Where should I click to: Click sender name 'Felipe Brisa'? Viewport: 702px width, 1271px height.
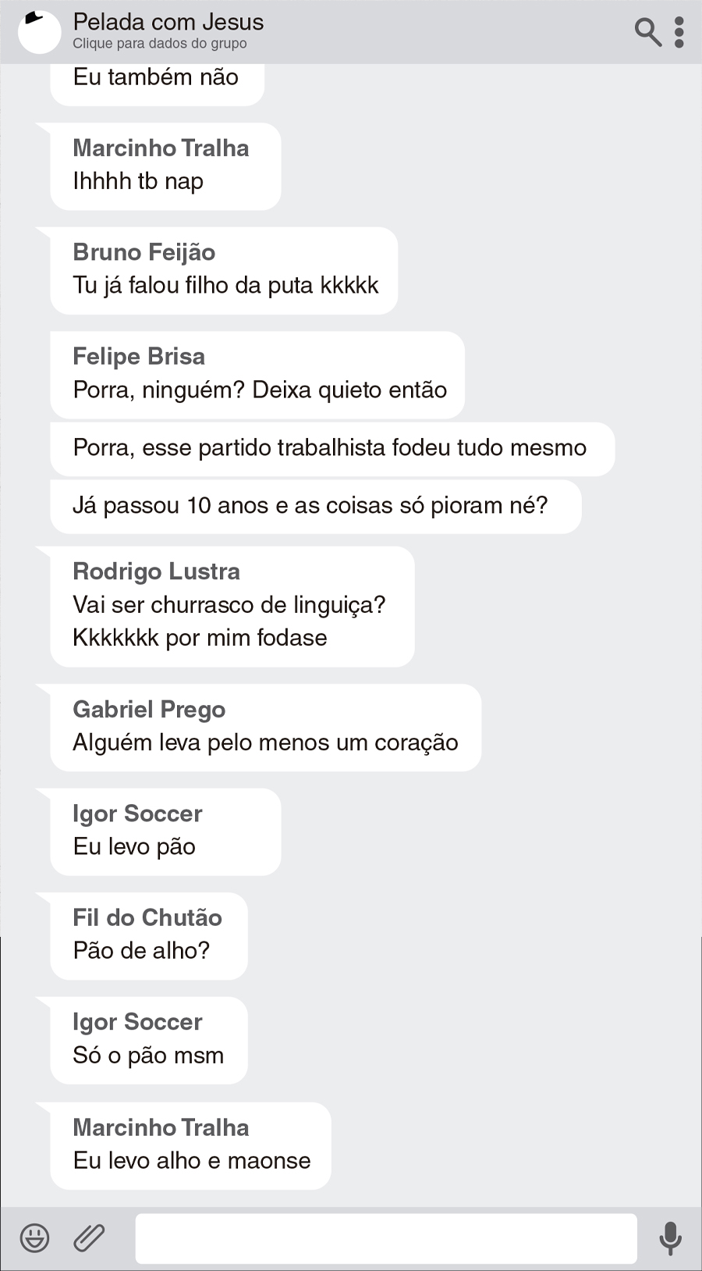point(139,357)
